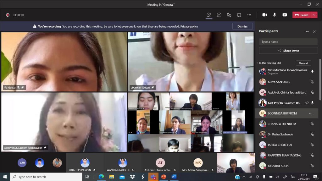Open the reactions icon in toolbar
This screenshot has height=181, width=322.
[x=229, y=15]
